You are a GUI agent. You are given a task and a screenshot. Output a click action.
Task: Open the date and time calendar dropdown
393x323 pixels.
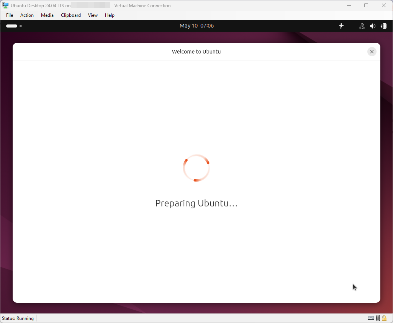[196, 26]
